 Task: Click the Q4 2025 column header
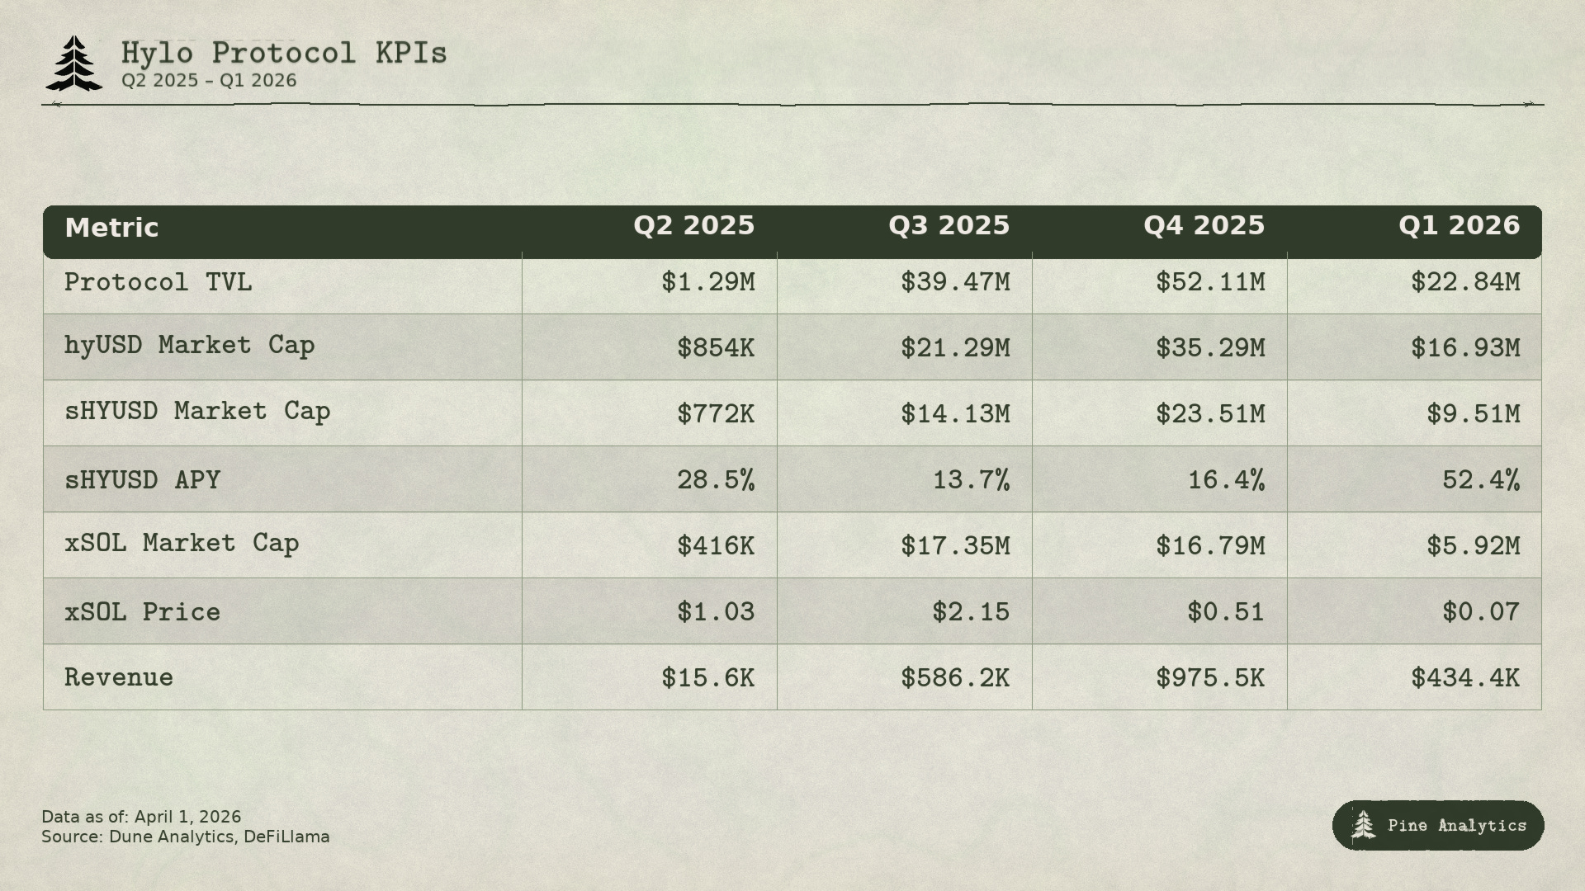[x=1204, y=226]
